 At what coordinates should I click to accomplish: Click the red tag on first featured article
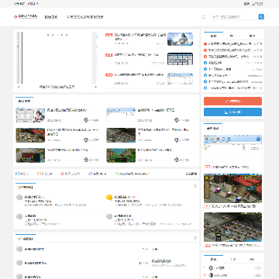click(108, 35)
